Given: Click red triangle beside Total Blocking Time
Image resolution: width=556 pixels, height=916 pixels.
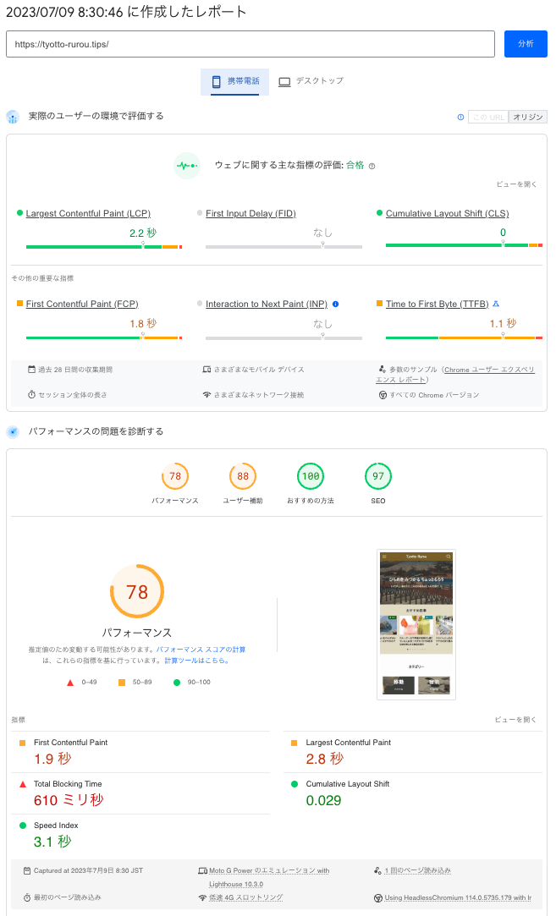Looking at the screenshot, I should pyautogui.click(x=23, y=784).
